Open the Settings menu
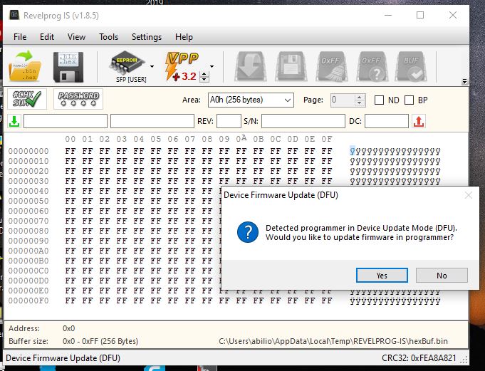 pyautogui.click(x=146, y=37)
